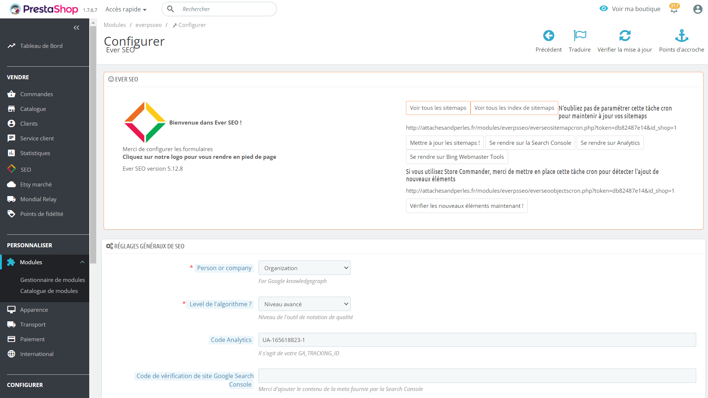Image resolution: width=708 pixels, height=398 pixels.
Task: Open the Level de l'algorithme dropdown
Action: point(304,304)
